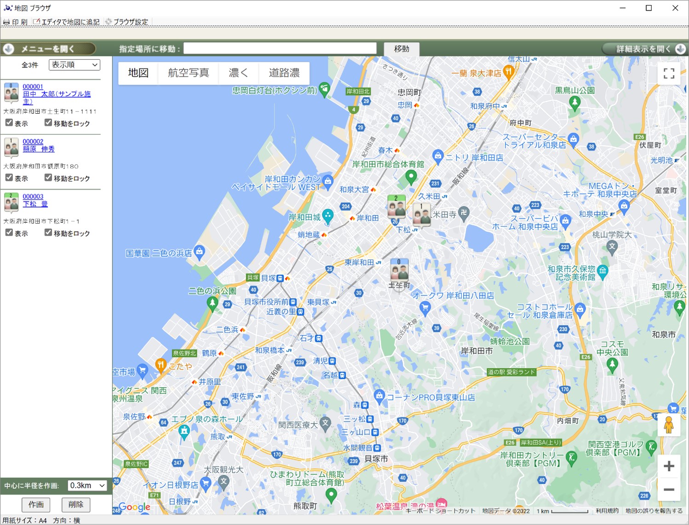This screenshot has height=525, width=689.
Task: Open the 表示順 sort dropdown
Action: 75,65
